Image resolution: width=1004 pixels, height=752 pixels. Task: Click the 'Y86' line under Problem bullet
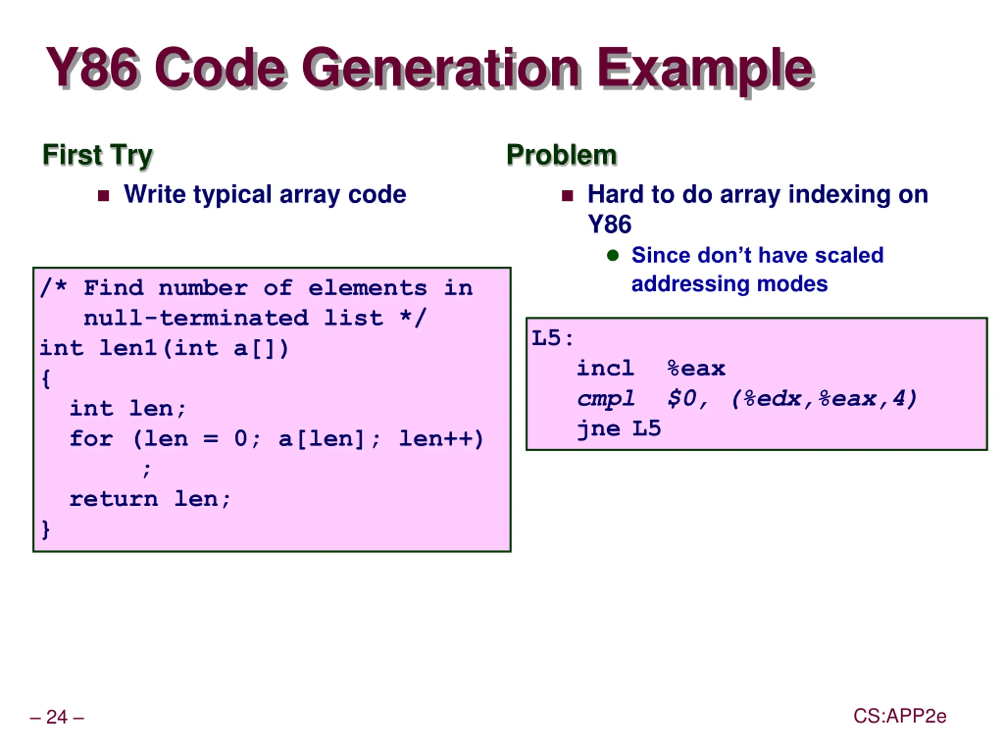tap(609, 224)
